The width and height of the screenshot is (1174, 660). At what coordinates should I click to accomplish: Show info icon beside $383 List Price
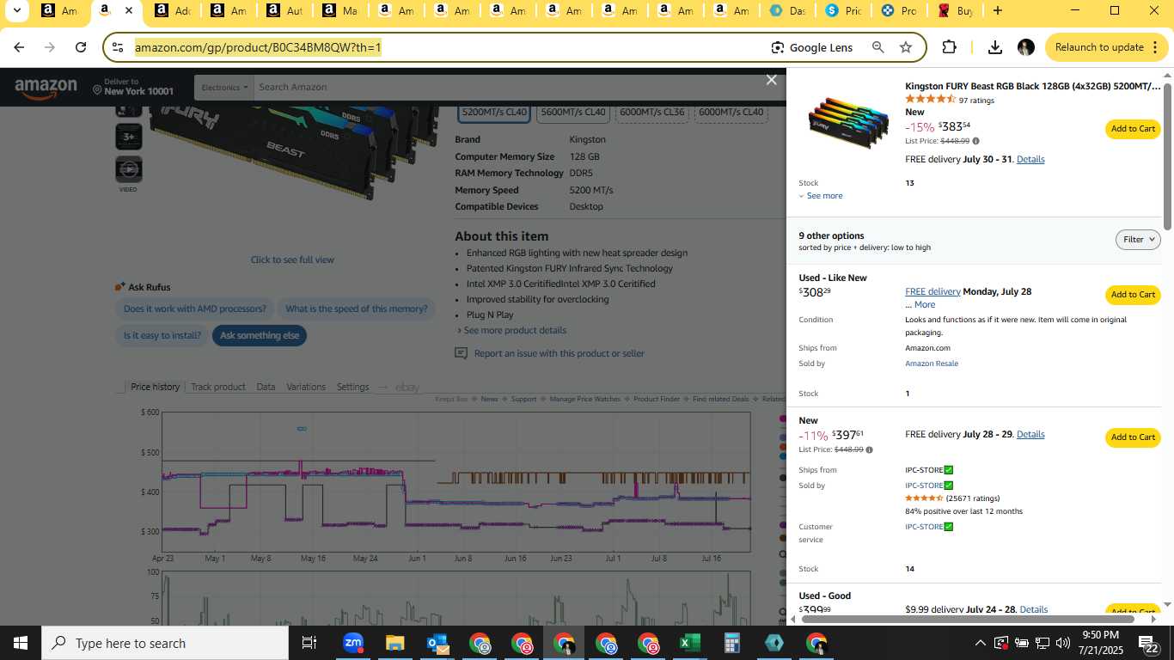click(x=975, y=141)
